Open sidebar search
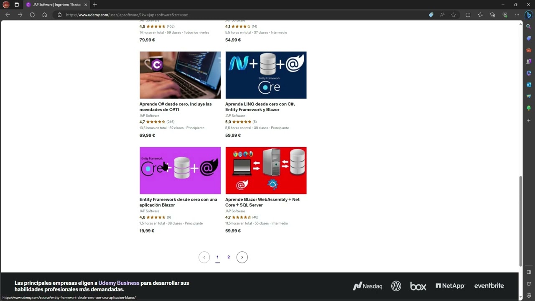The width and height of the screenshot is (535, 301). pos(529,26)
